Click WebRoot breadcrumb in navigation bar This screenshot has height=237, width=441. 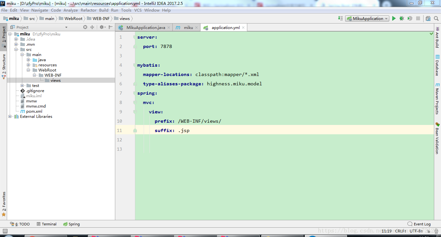pyautogui.click(x=70, y=18)
